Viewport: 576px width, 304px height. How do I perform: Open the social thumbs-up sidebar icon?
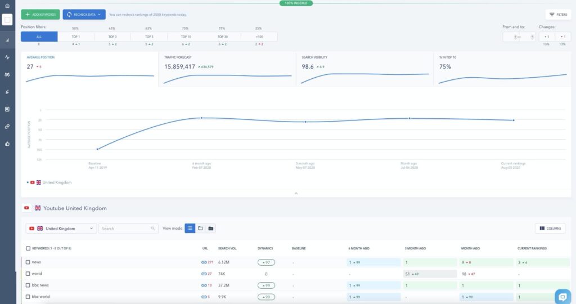pyautogui.click(x=7, y=144)
